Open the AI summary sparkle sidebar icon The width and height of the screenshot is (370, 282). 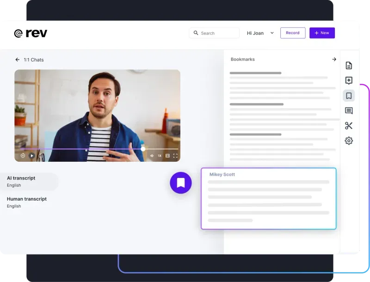click(349, 80)
